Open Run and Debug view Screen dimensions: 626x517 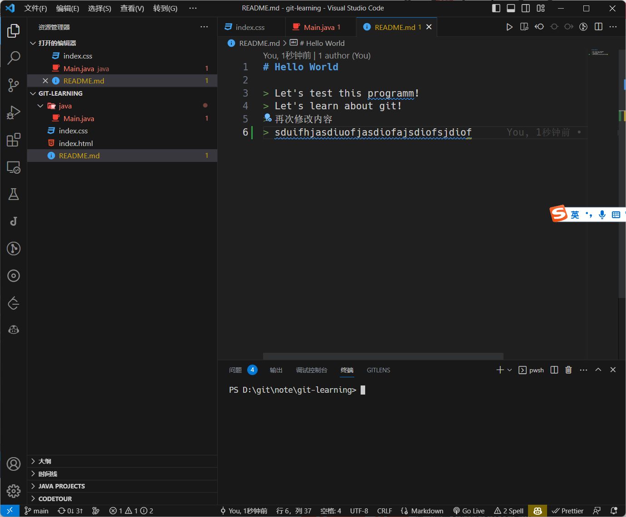coord(14,112)
